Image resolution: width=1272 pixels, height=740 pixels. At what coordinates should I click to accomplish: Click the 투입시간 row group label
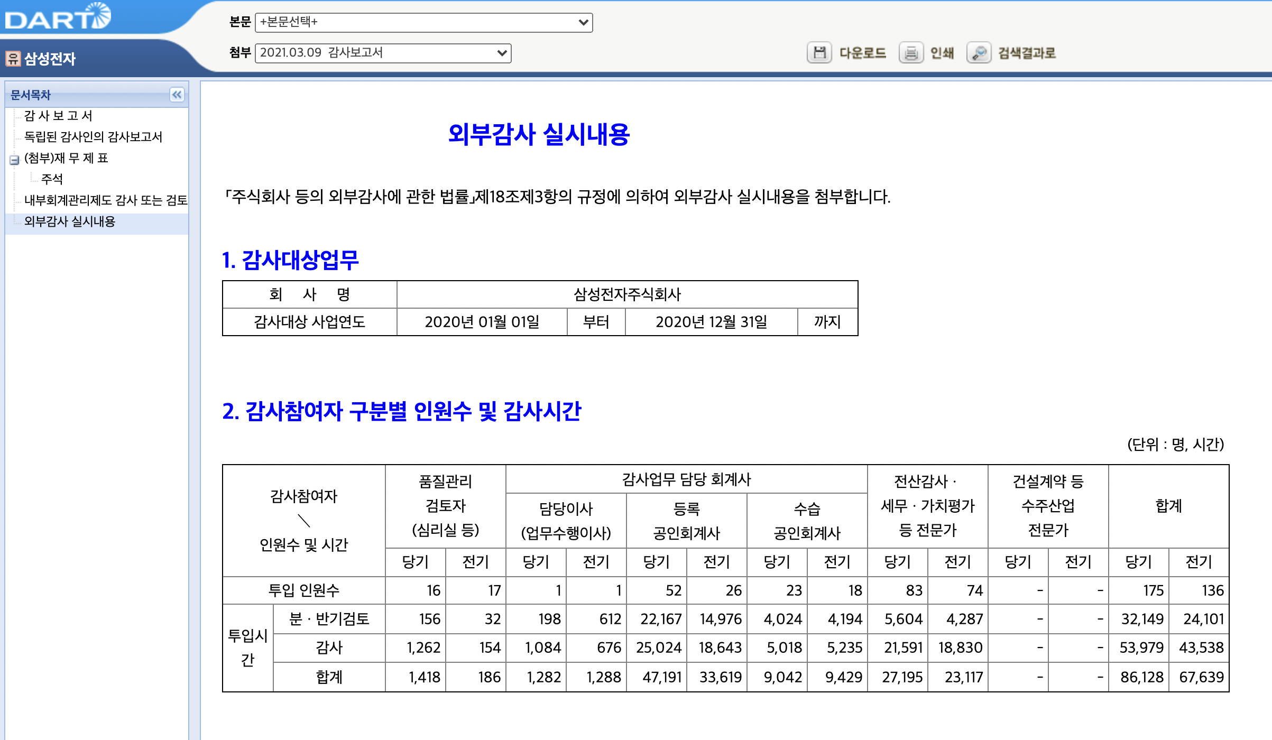248,647
